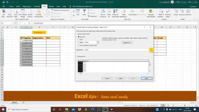
Task: Click Excel icon in taskbar
Action: (x=105, y=109)
